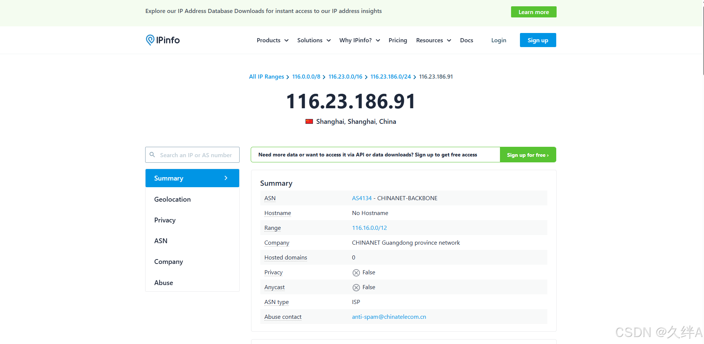The image size is (704, 344).
Task: Click the Privacy False cross icon
Action: (x=356, y=272)
